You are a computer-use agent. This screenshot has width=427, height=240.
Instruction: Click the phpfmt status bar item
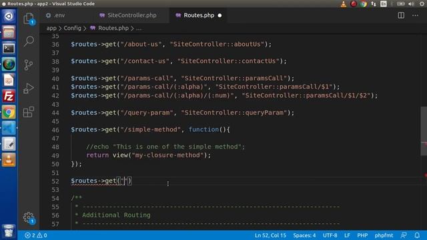[384, 235]
